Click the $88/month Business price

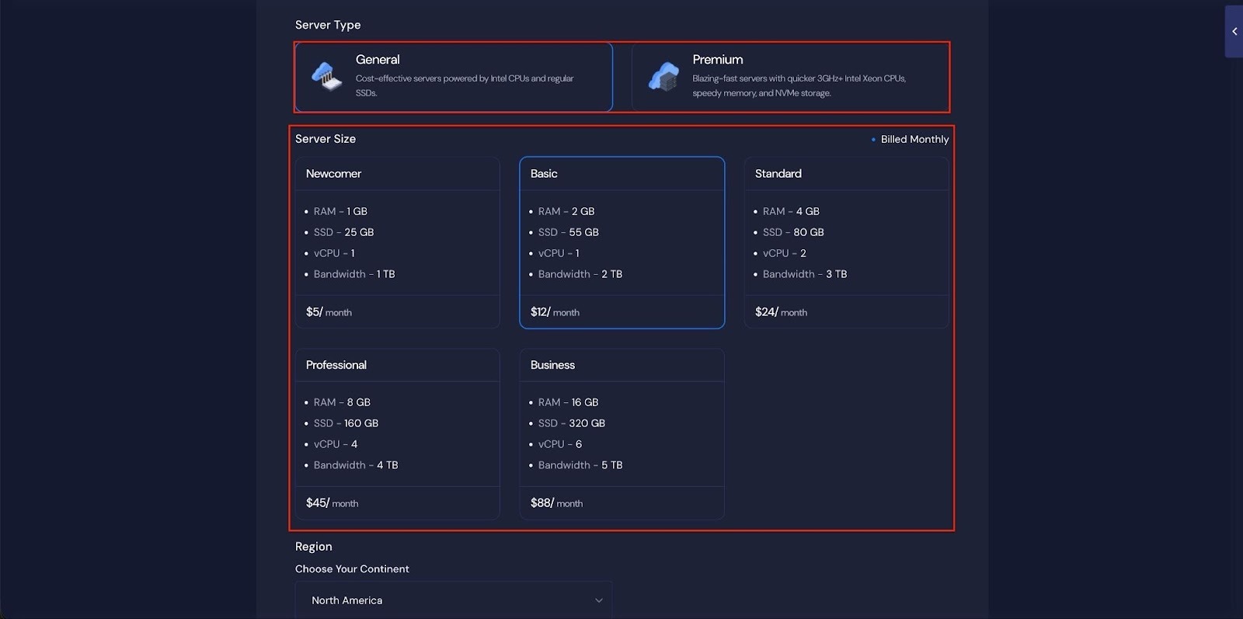[556, 503]
